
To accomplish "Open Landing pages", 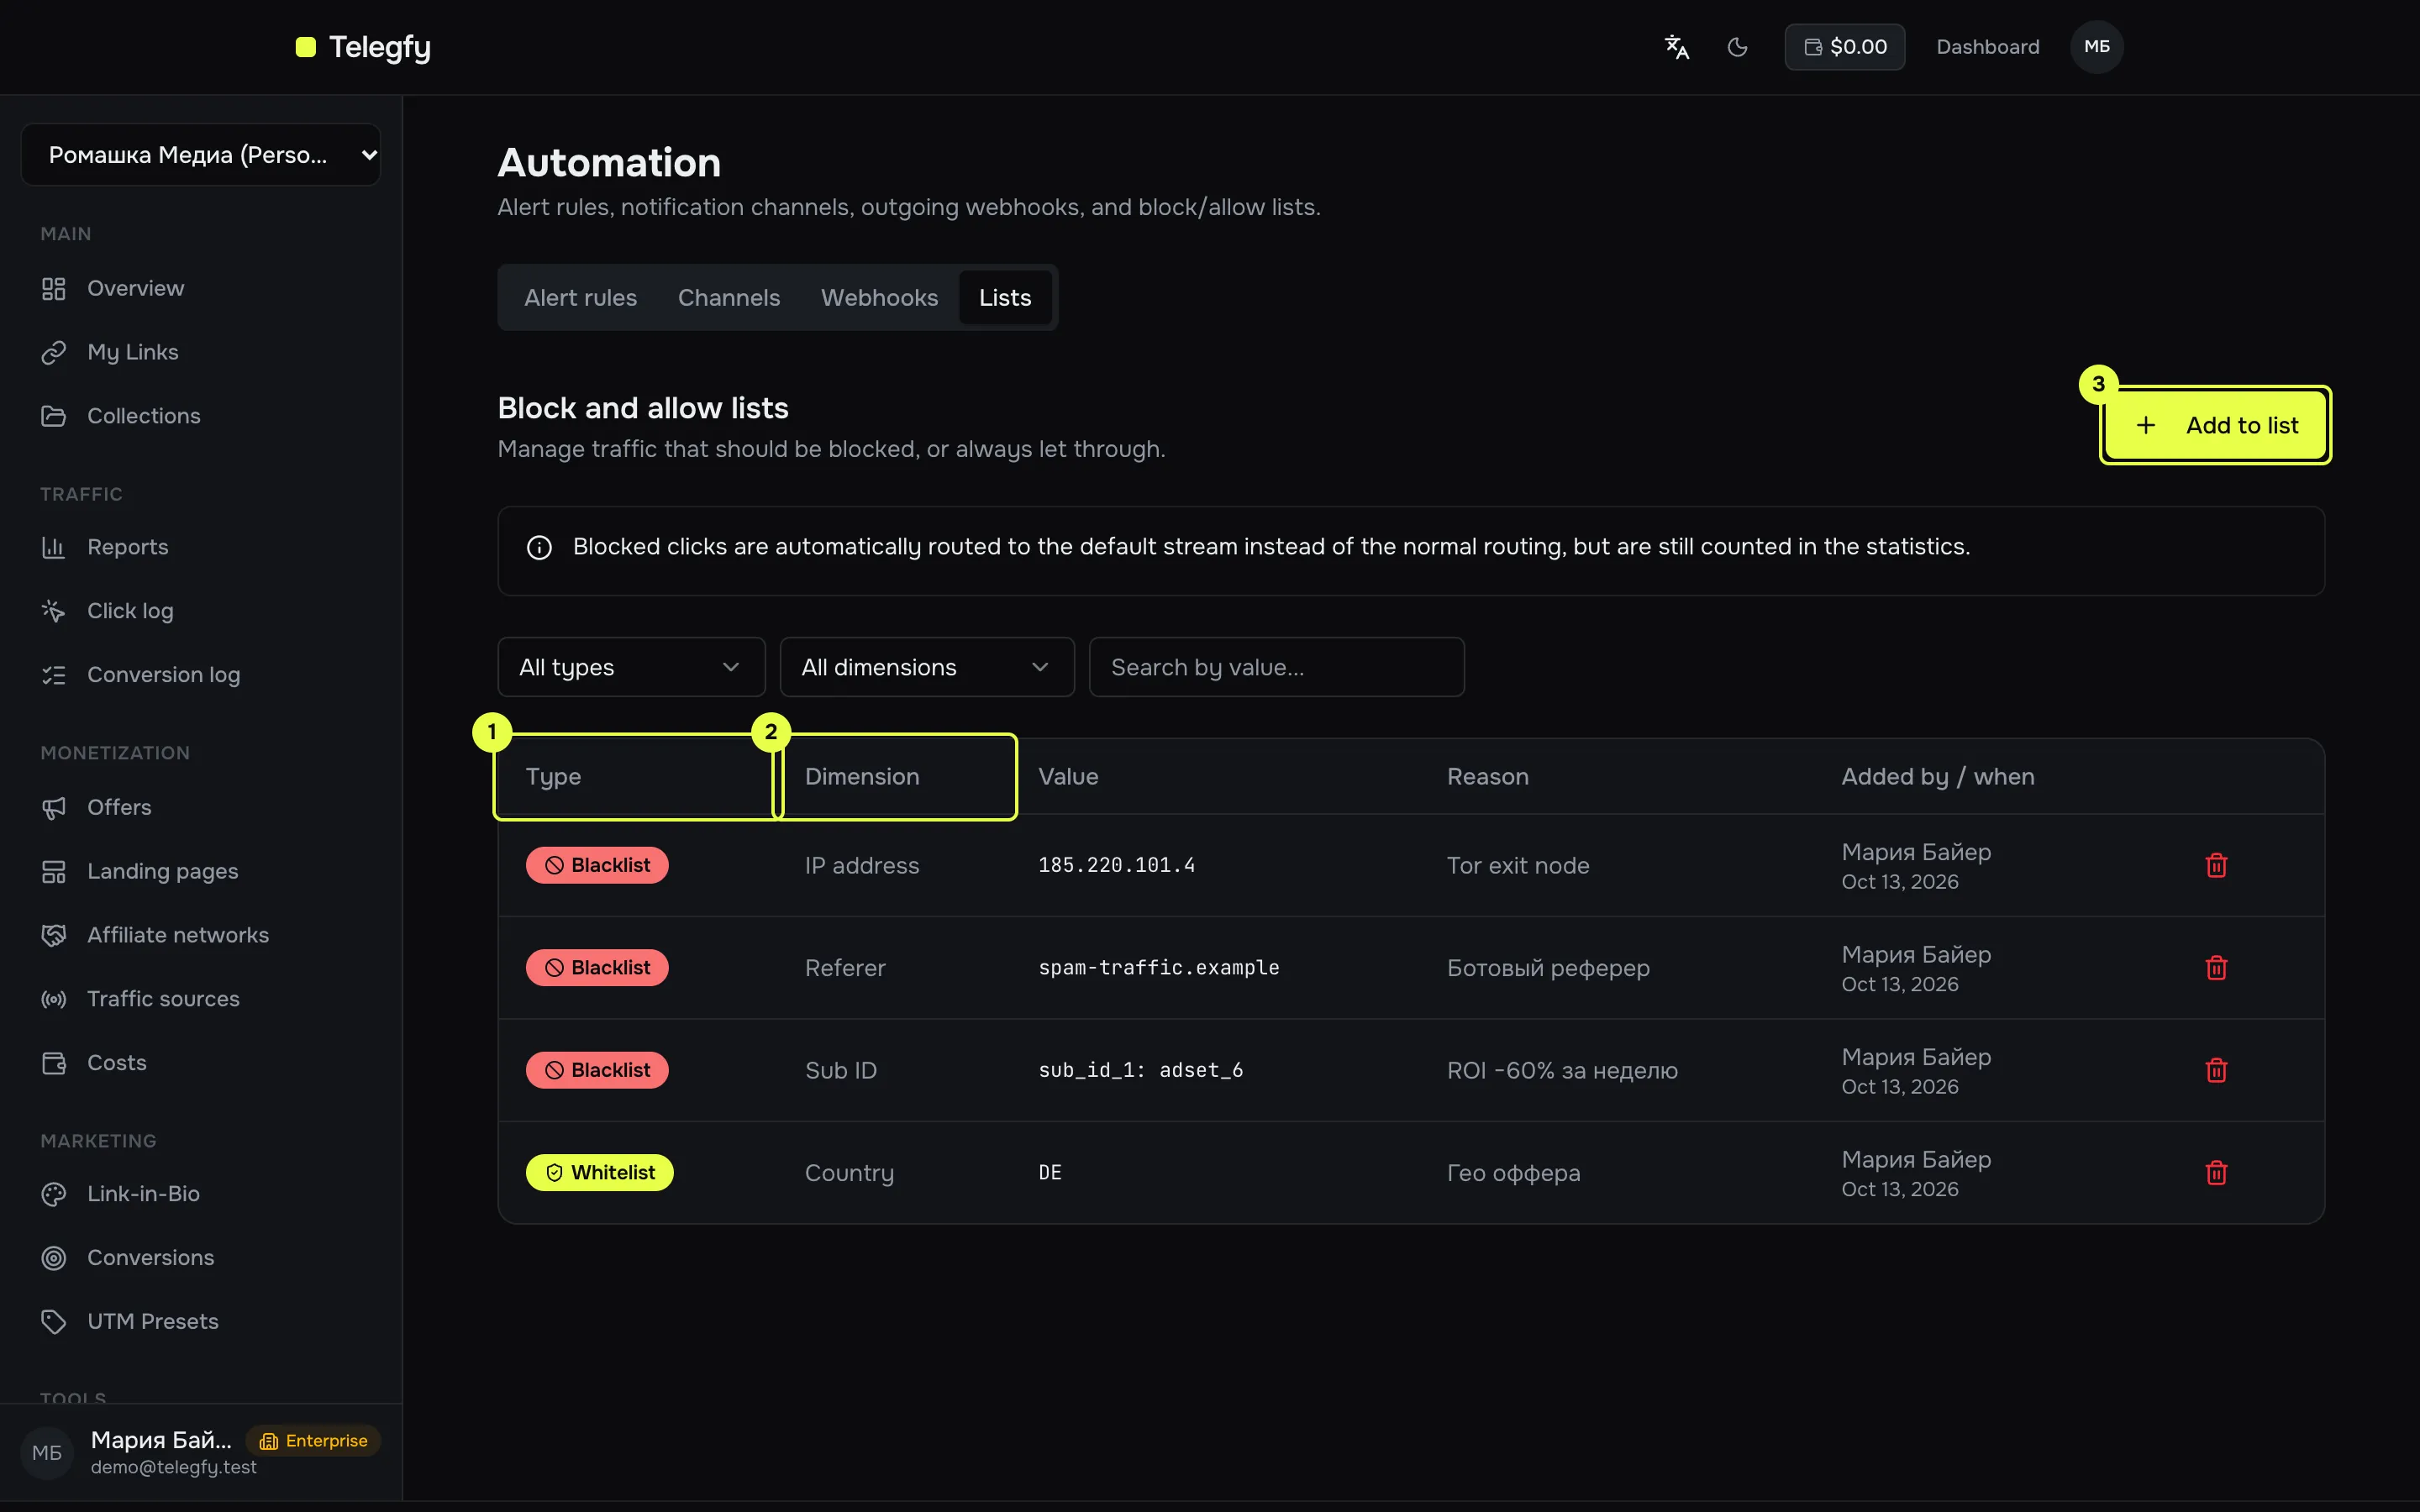I will point(201,871).
